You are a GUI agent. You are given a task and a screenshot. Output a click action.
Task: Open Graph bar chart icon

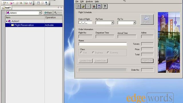point(94,6)
